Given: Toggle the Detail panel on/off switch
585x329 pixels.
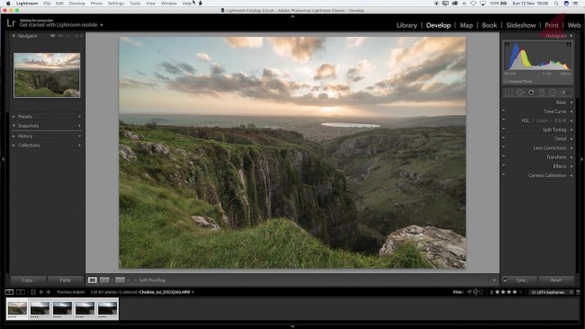Looking at the screenshot, I should tap(504, 138).
